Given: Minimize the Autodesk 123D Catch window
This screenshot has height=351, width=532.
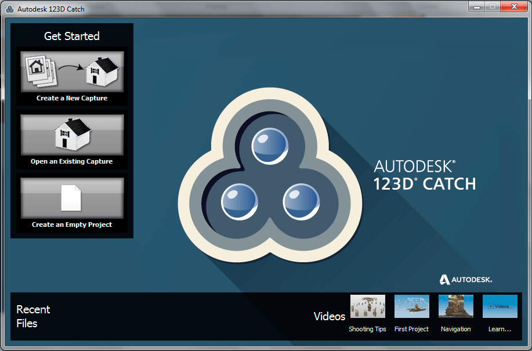Looking at the screenshot, I should coord(477,7).
